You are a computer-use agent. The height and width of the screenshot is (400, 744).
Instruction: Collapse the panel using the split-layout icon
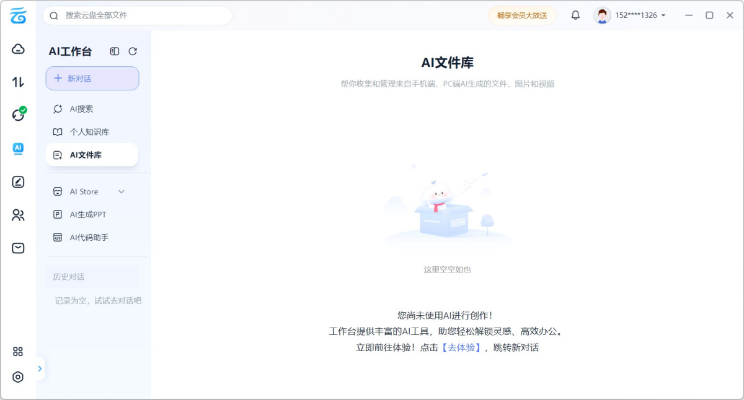pyautogui.click(x=114, y=51)
